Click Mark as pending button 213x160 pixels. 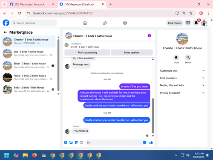point(87,52)
